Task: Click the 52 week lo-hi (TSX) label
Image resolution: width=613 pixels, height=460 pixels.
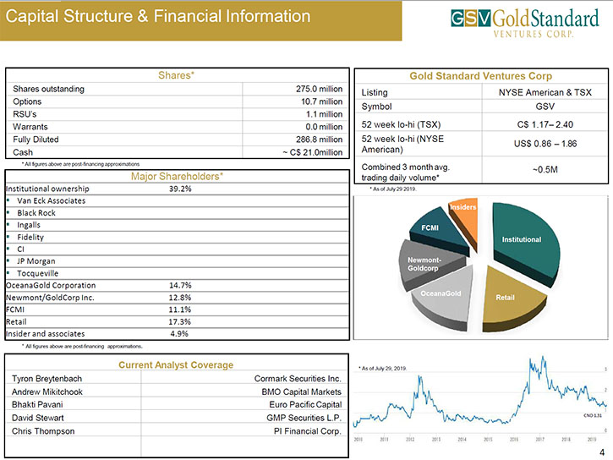Action: [x=401, y=124]
